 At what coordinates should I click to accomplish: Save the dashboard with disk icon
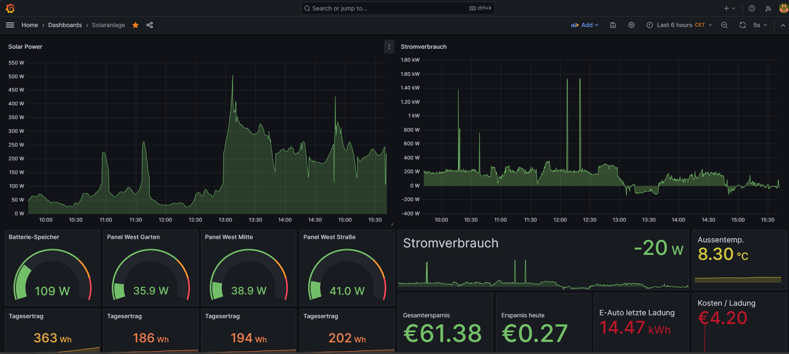tap(613, 25)
